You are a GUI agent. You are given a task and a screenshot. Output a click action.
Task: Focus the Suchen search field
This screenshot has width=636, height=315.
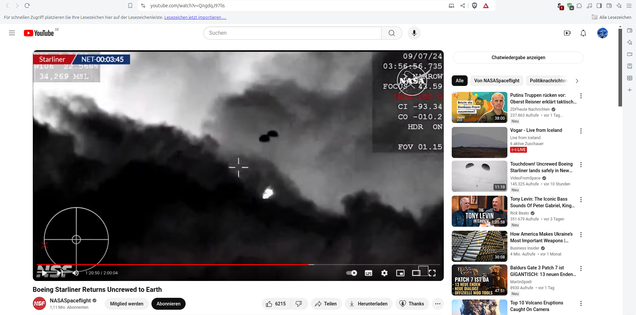point(293,33)
